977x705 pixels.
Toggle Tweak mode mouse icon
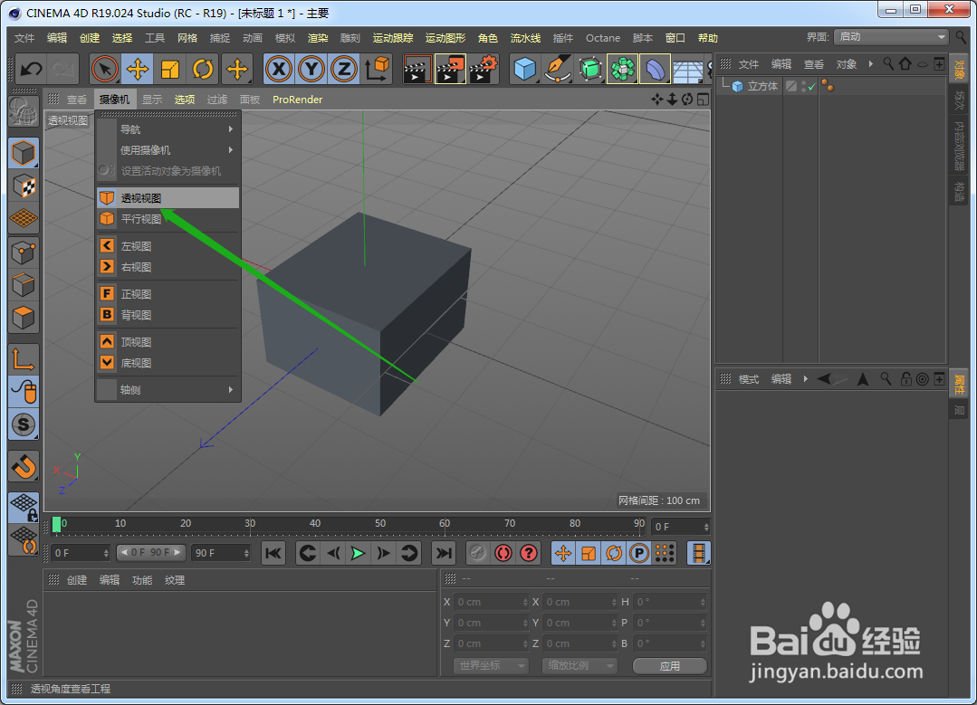(23, 392)
